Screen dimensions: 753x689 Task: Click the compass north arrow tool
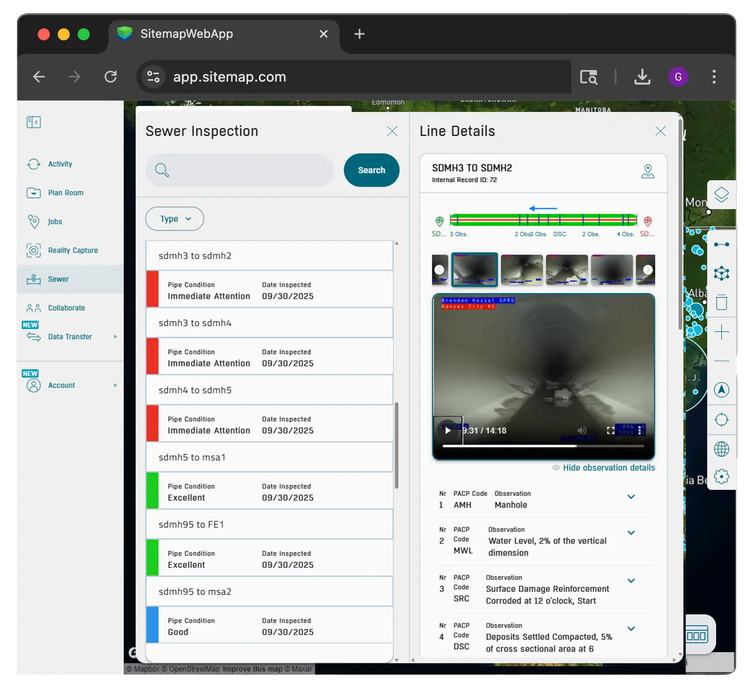[x=722, y=390]
